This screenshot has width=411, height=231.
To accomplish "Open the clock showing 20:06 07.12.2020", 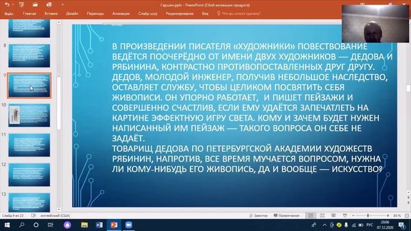I will 385,225.
